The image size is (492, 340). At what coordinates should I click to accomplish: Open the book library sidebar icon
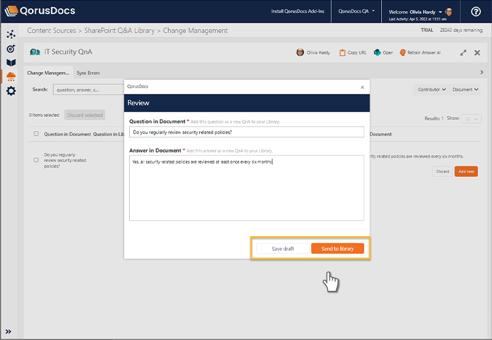point(10,63)
